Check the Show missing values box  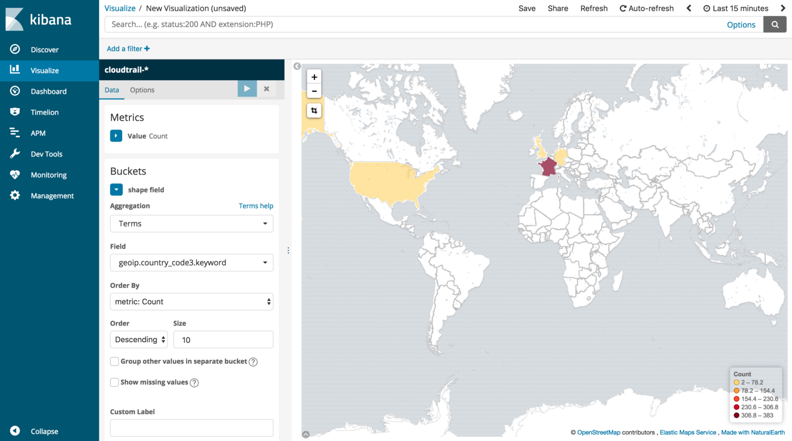point(115,382)
